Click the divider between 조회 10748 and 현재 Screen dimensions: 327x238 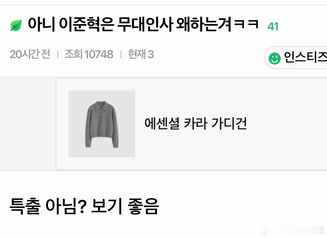pos(121,54)
